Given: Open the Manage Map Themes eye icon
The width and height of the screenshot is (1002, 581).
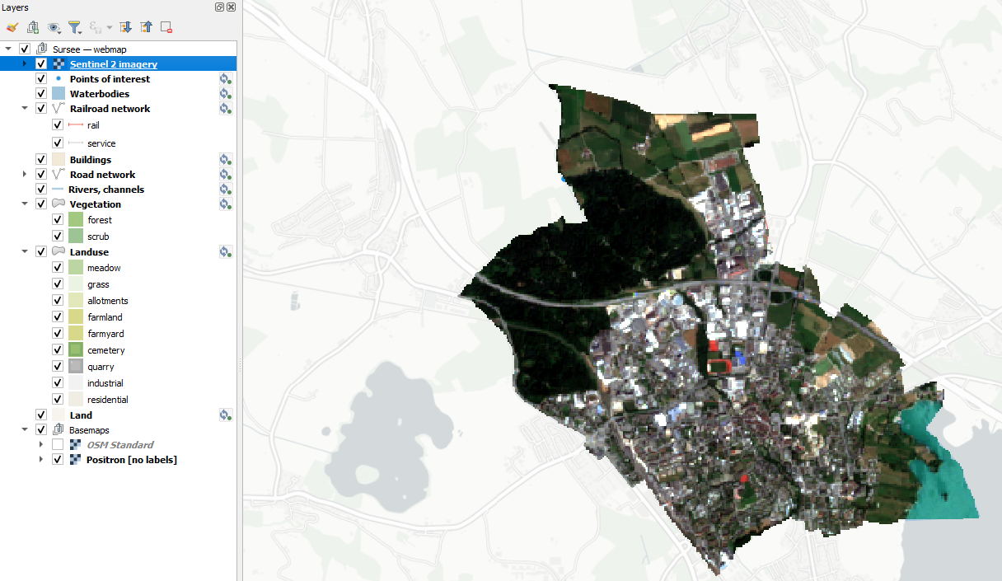Looking at the screenshot, I should pos(54,27).
